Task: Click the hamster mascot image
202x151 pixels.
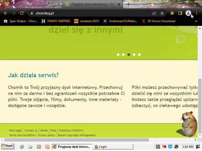Action: pos(188,124)
